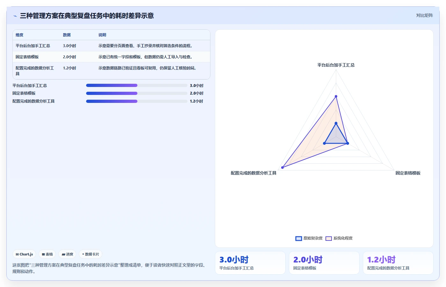Open the 3.0小时 data card

click(x=250, y=263)
